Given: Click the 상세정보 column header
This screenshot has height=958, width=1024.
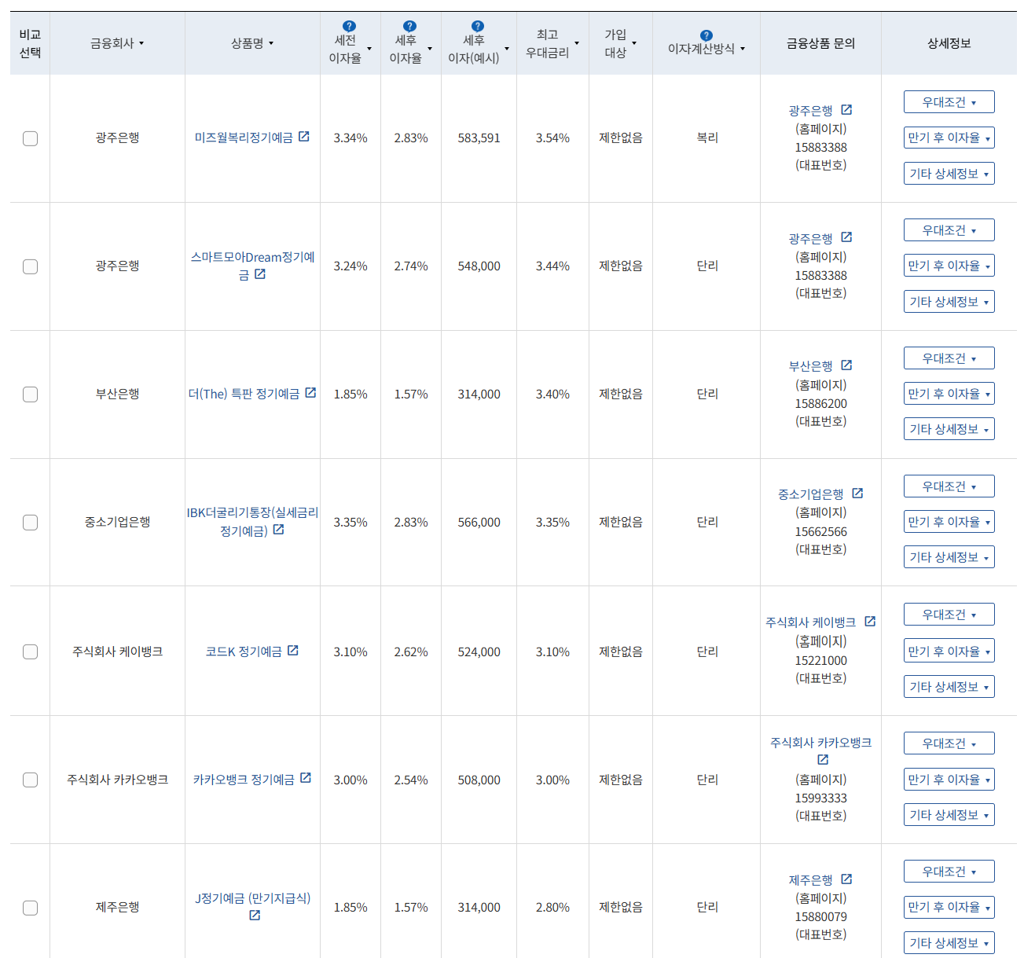Looking at the screenshot, I should point(949,43).
